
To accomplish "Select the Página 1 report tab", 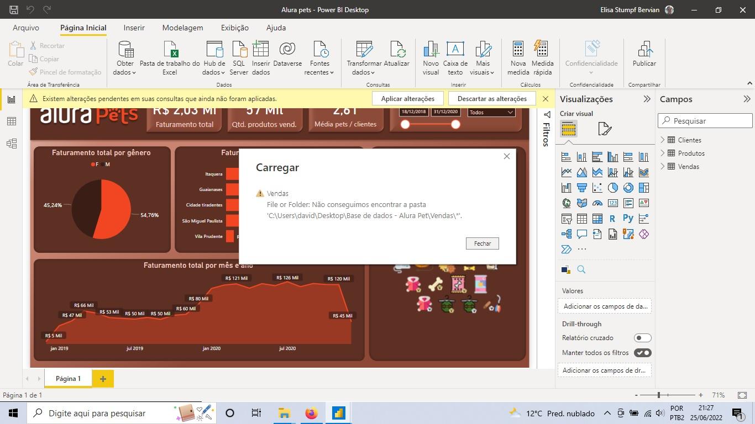I will [68, 379].
